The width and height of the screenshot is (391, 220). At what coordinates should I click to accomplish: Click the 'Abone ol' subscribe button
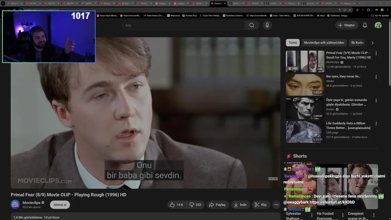60,205
